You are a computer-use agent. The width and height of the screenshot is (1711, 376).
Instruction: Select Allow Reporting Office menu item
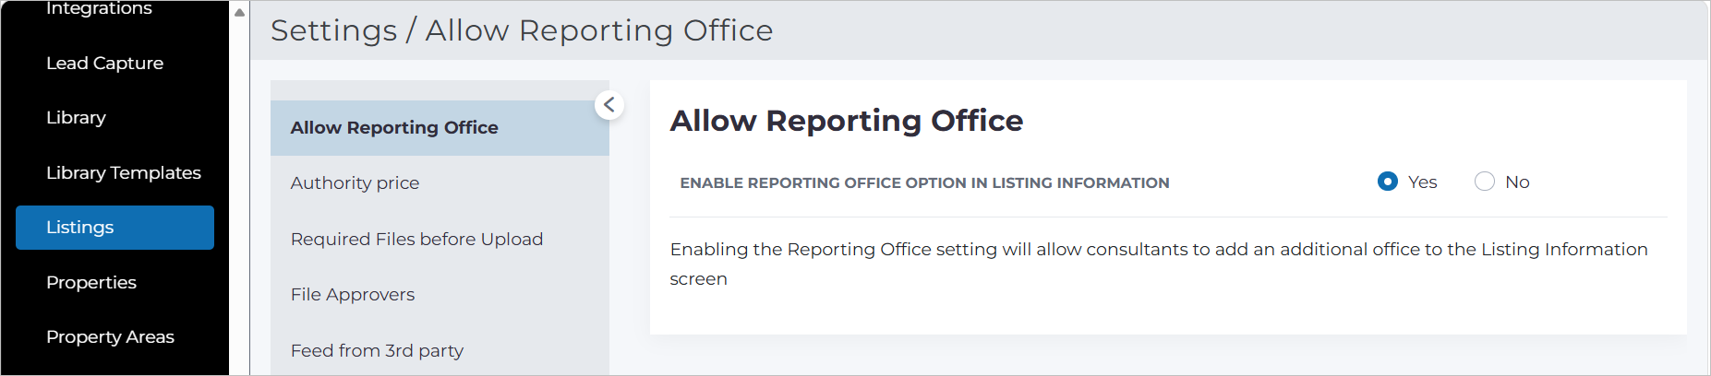(440, 128)
